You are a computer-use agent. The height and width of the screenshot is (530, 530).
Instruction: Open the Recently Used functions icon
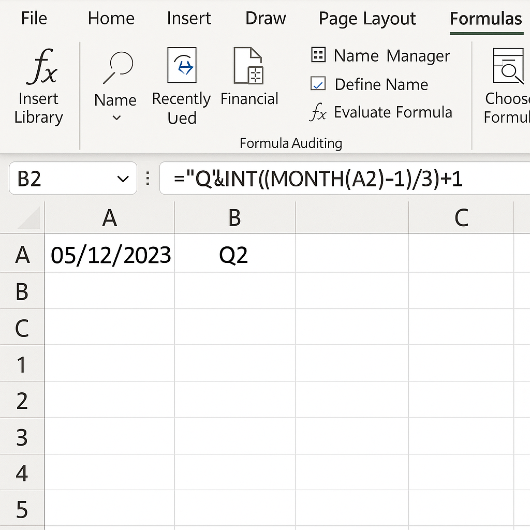182,65
